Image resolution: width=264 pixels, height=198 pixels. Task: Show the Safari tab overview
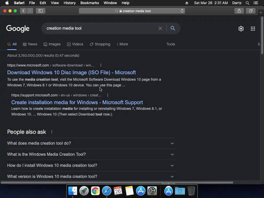251,11
